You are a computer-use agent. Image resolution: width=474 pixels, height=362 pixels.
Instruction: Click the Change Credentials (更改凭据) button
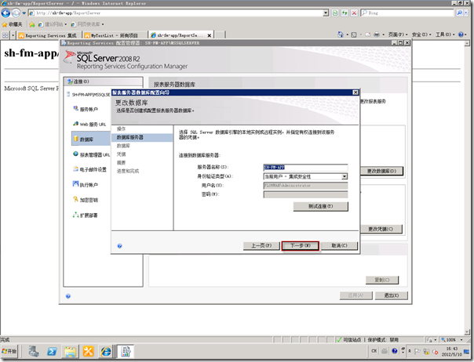[381, 229]
